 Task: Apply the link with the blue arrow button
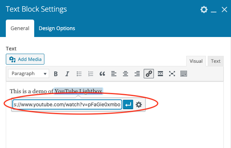(128, 105)
